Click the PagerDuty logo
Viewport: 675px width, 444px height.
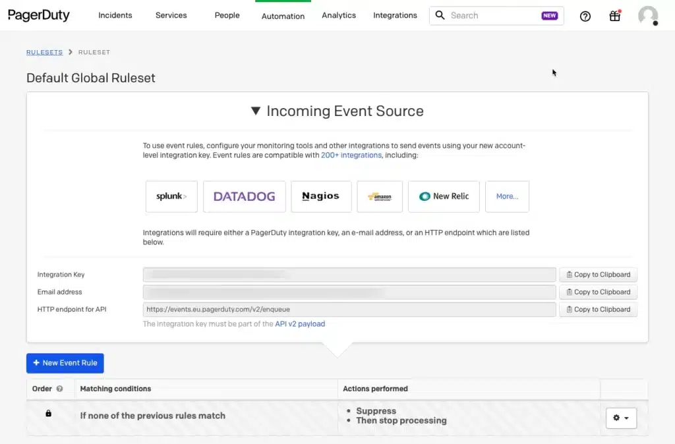tap(39, 16)
